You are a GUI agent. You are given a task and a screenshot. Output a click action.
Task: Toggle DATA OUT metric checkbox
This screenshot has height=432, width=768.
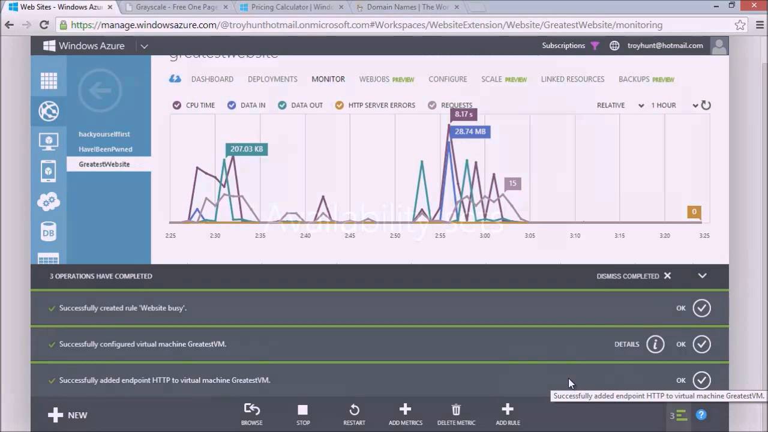point(282,105)
